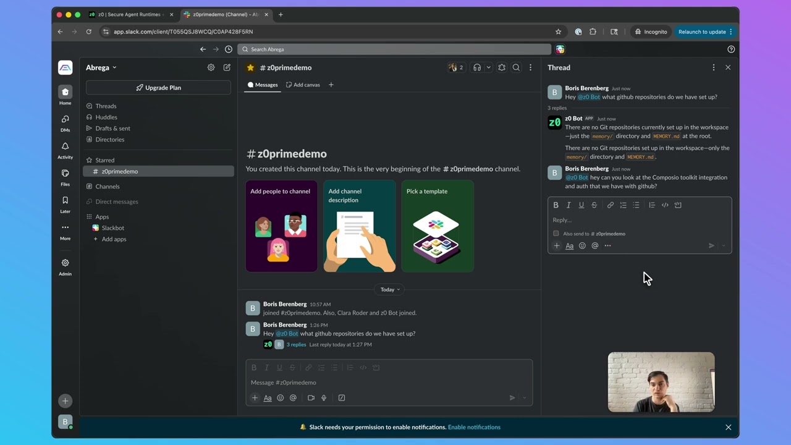Open history clock icon in top bar
The height and width of the screenshot is (445, 791).
click(x=229, y=49)
